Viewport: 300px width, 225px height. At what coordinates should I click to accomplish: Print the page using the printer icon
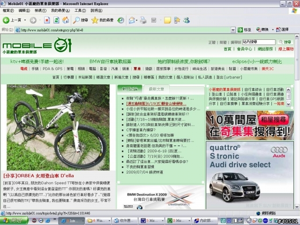pyautogui.click(x=143, y=20)
